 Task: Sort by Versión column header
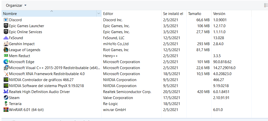[219, 14]
